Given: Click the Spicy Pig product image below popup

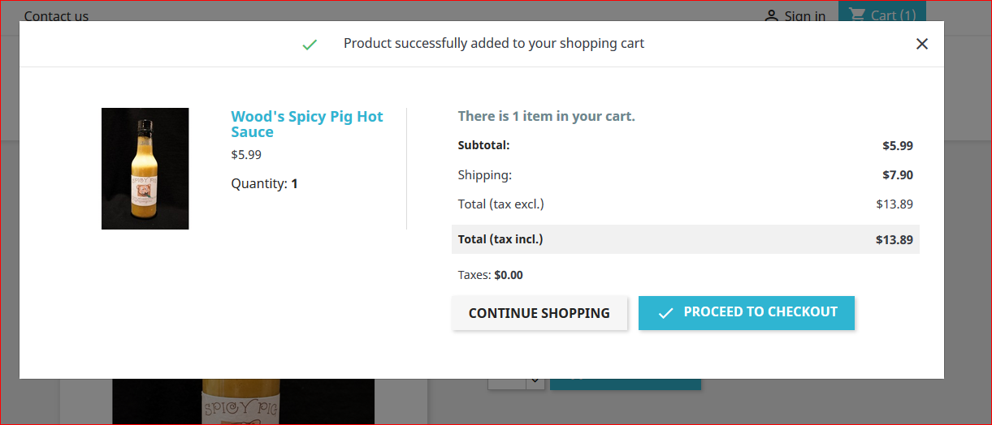Looking at the screenshot, I should click(x=243, y=402).
